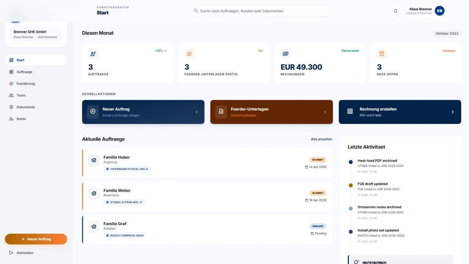
Task: Navigate to Dokumente
Action: point(36,107)
